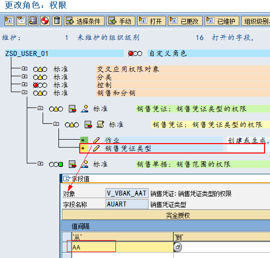
Task: Expand the 交叉应用权限对象 tree node
Action: click(x=24, y=68)
